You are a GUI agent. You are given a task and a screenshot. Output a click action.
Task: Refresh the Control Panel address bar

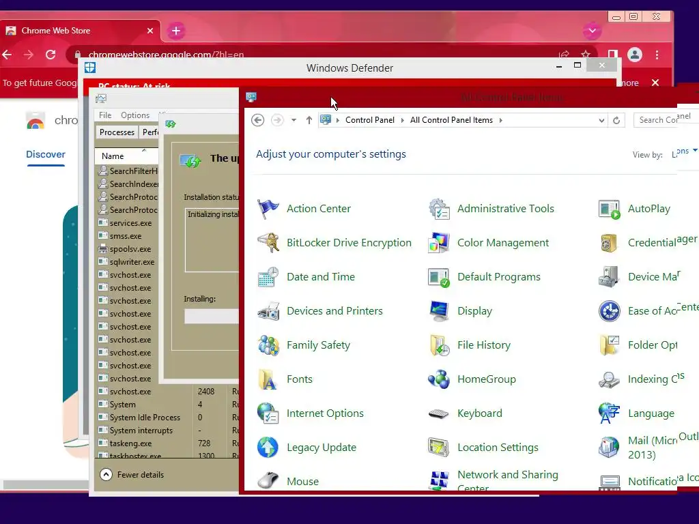pyautogui.click(x=616, y=120)
